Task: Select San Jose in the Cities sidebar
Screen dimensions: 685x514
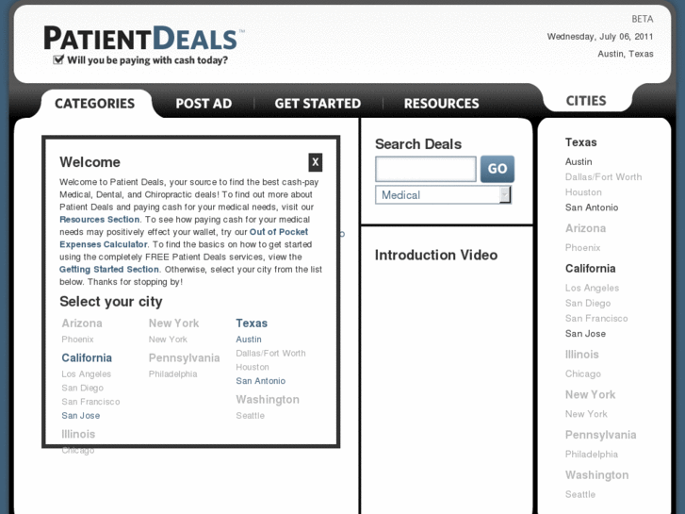Action: [585, 334]
